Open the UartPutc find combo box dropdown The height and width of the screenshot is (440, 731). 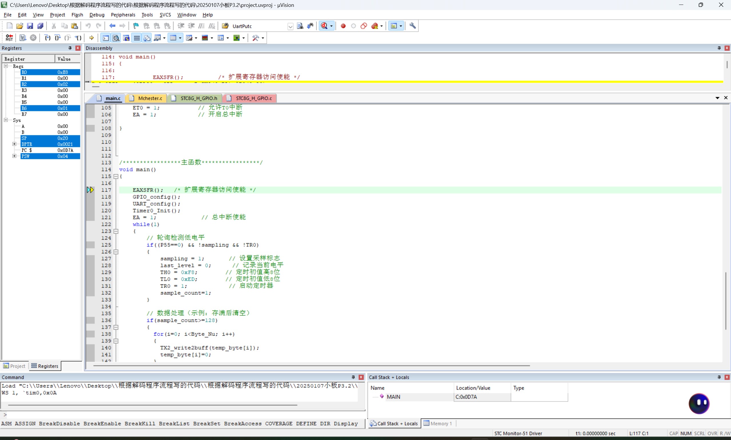[x=290, y=26]
